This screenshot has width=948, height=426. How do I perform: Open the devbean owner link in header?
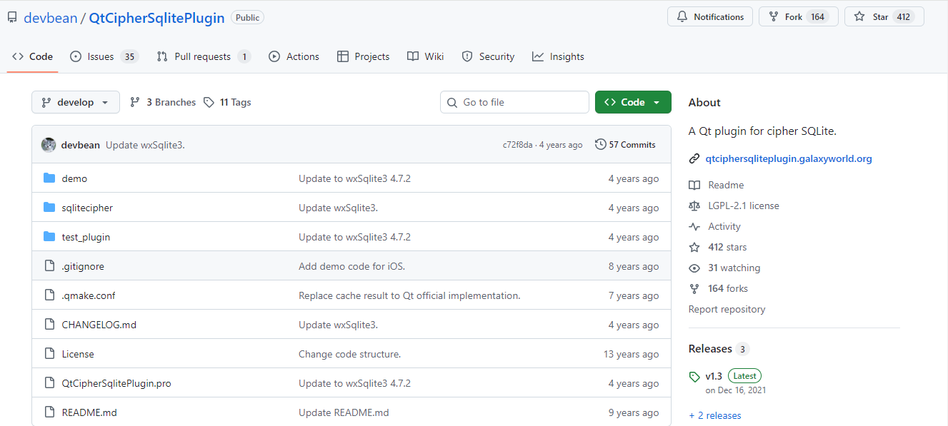coord(51,18)
